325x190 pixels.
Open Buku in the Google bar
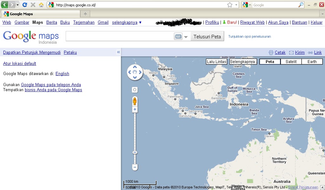(x=65, y=22)
